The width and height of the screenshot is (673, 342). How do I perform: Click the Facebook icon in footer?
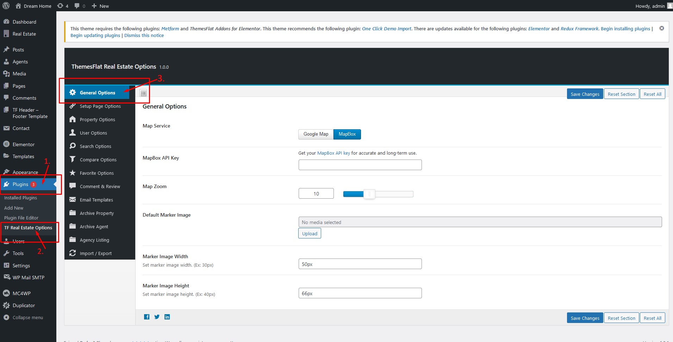click(x=147, y=317)
